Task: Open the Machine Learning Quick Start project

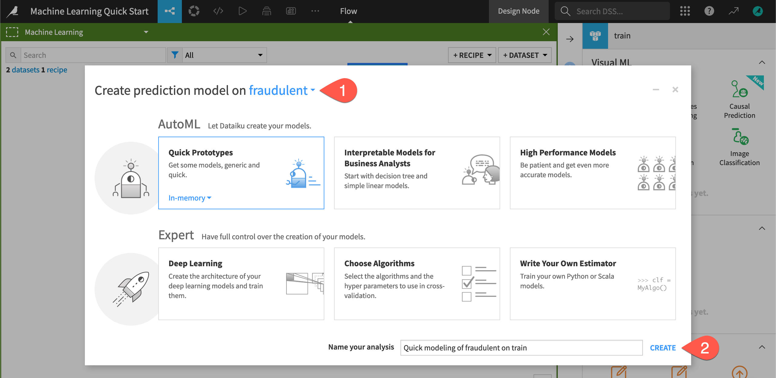Action: (x=89, y=12)
